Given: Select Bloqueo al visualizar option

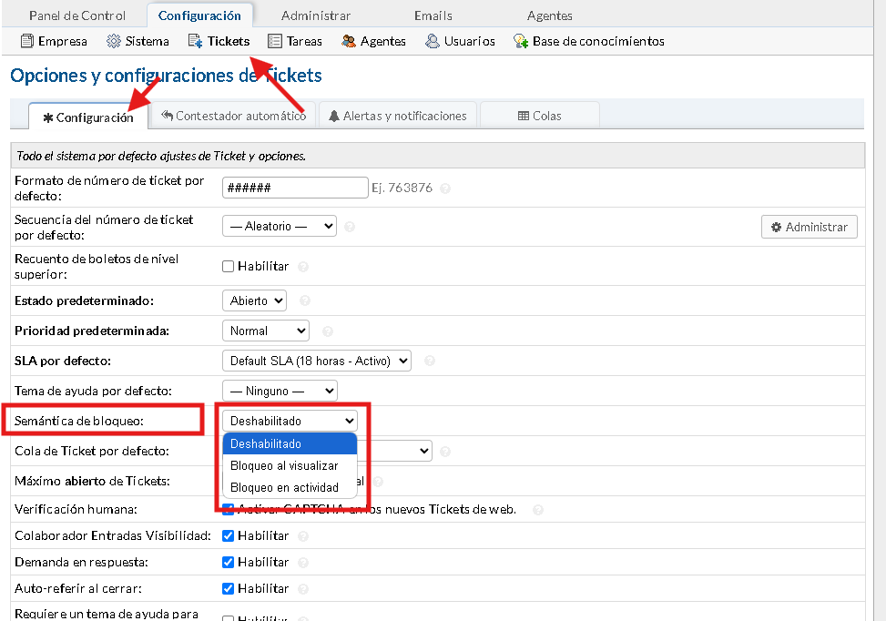Looking at the screenshot, I should [x=284, y=466].
